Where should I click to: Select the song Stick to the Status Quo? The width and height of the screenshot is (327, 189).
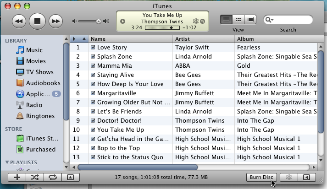click(x=130, y=157)
